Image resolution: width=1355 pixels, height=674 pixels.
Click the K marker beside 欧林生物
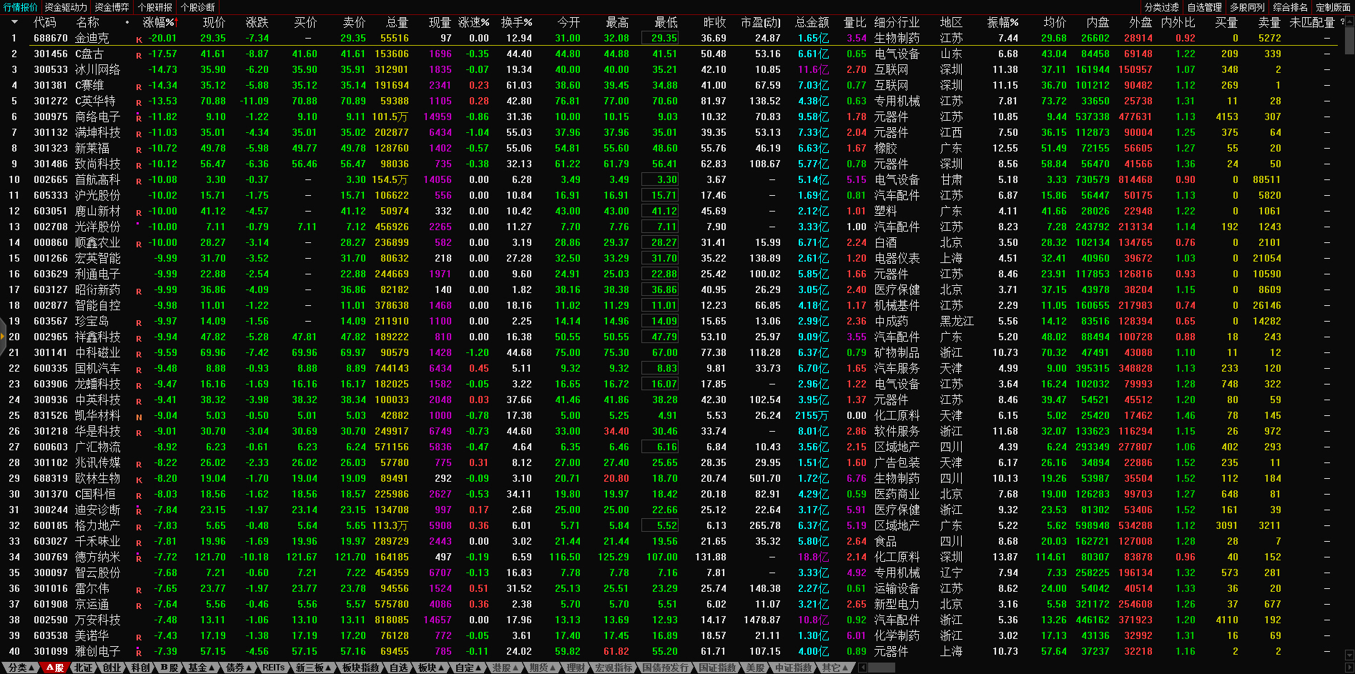pyautogui.click(x=139, y=480)
